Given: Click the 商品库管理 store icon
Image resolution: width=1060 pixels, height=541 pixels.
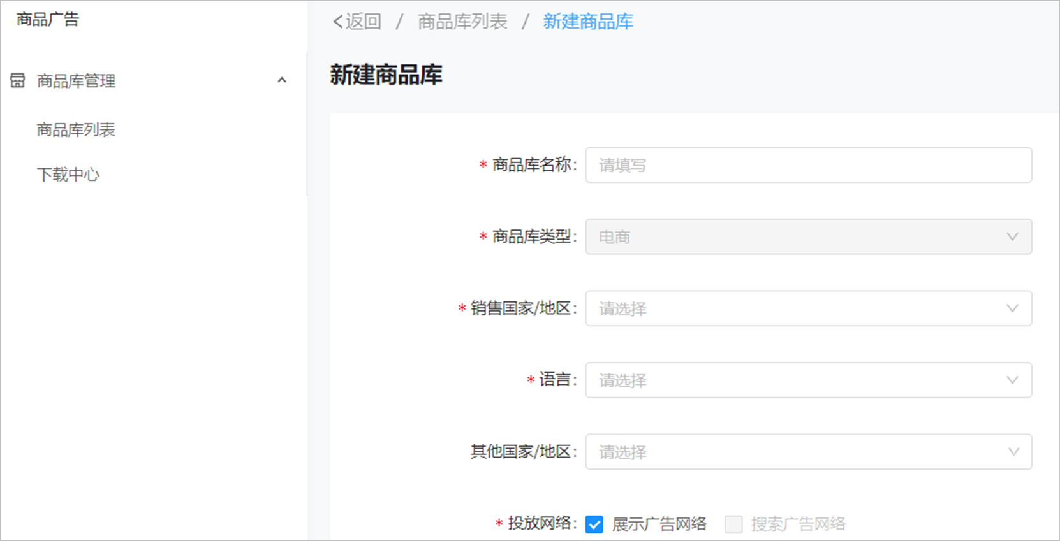Looking at the screenshot, I should (x=18, y=80).
